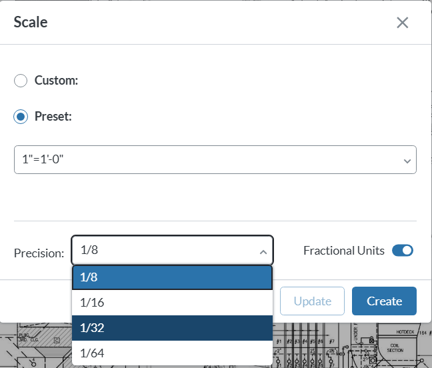The image size is (432, 368).
Task: Click the Precision combo box showing 1/8
Action: click(x=167, y=251)
